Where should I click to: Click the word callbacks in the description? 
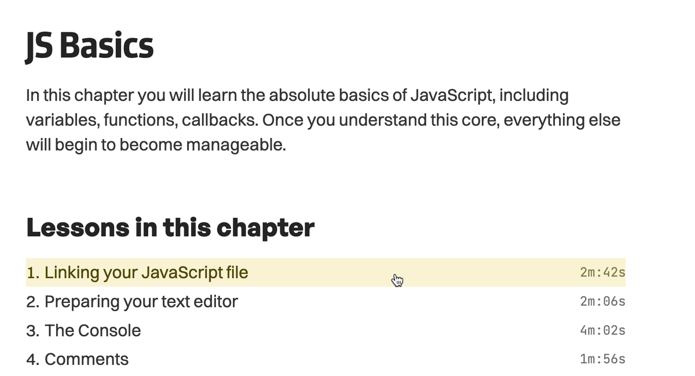220,121
